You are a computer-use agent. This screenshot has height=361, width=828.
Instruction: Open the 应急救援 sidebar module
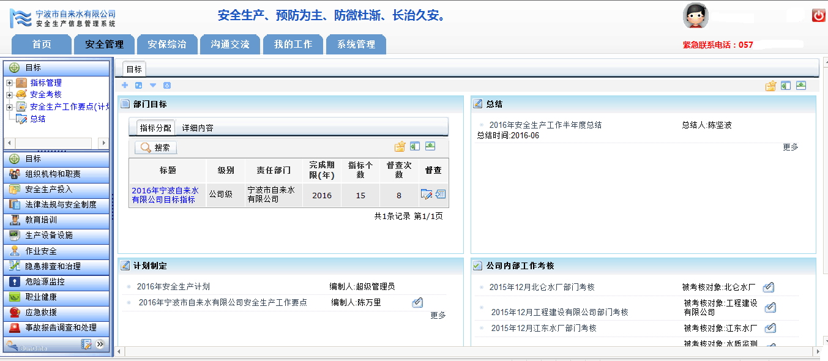coord(56,313)
